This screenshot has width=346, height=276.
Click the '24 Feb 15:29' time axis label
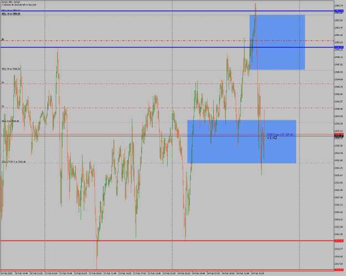257,273
